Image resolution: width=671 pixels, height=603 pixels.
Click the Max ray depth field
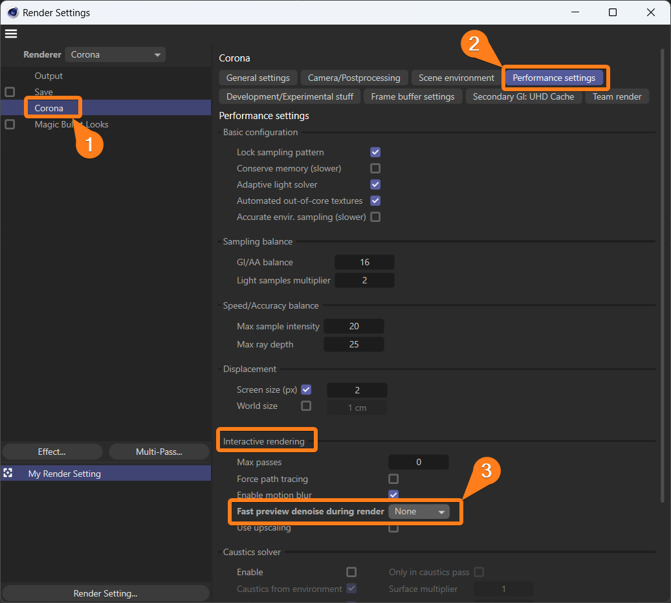[x=354, y=344]
